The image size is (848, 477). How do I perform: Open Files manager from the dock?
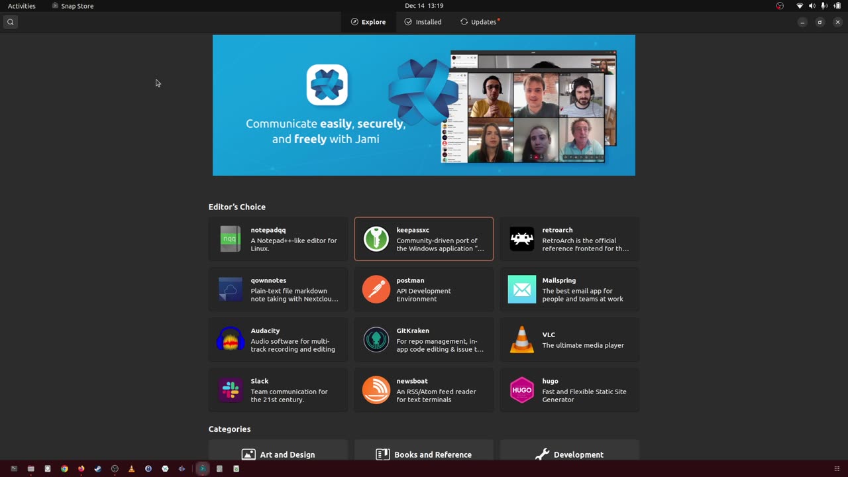[30, 468]
